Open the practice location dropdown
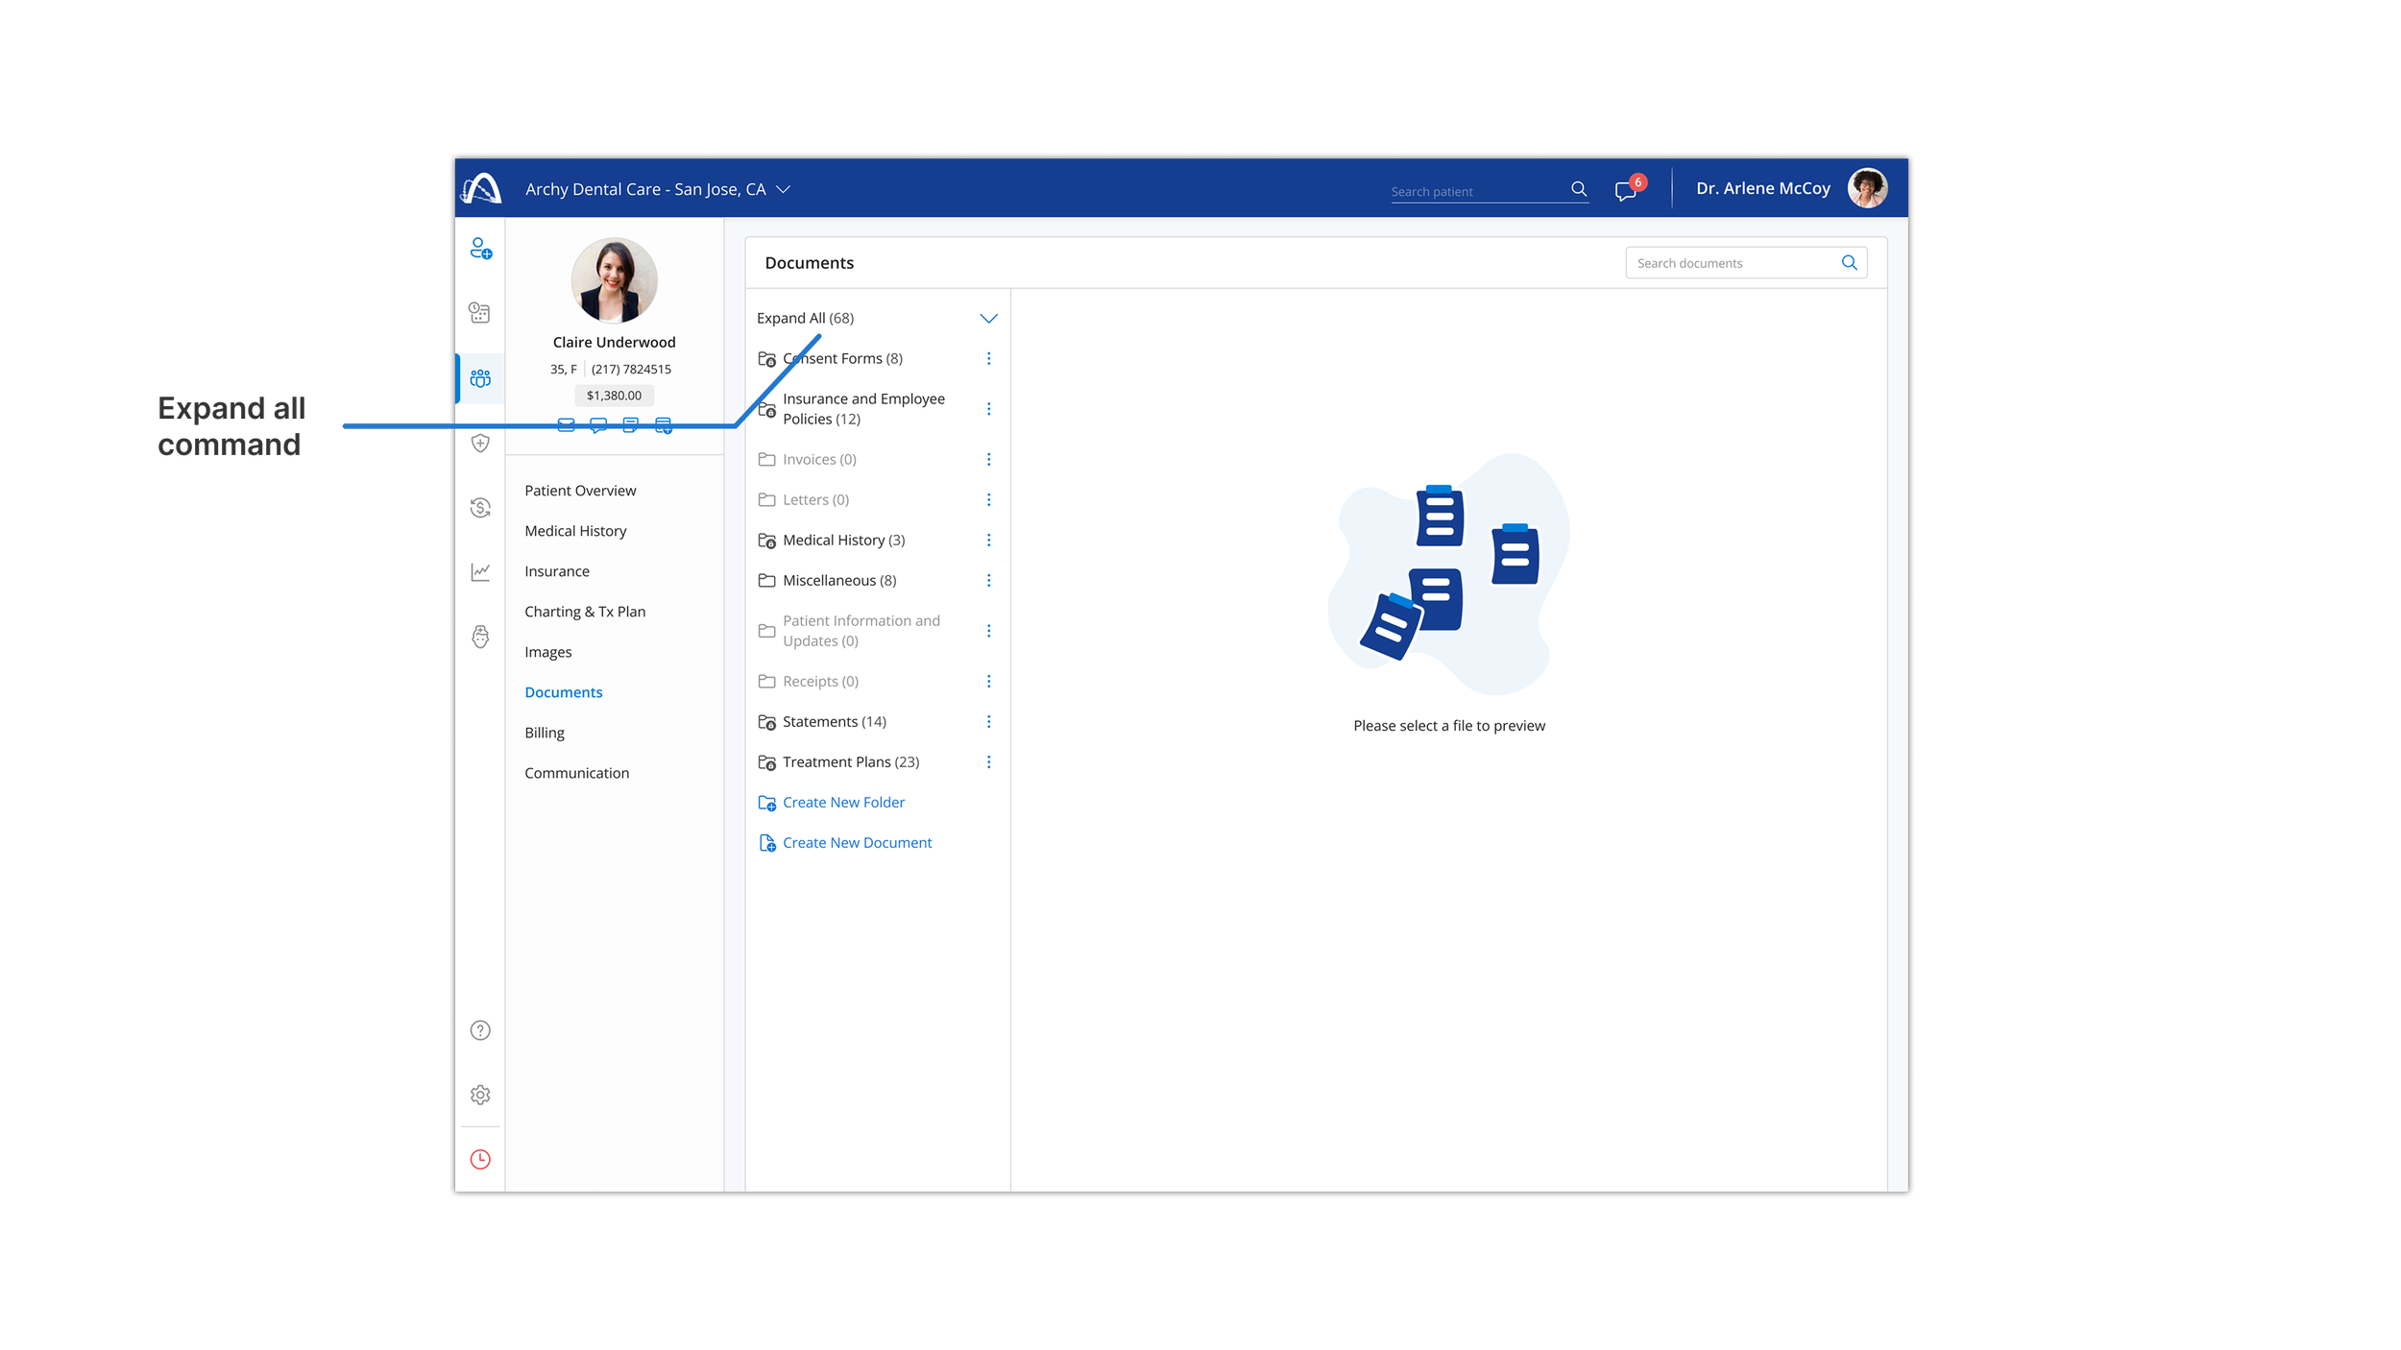Image resolution: width=2401 pixels, height=1350 pixels. click(x=783, y=189)
